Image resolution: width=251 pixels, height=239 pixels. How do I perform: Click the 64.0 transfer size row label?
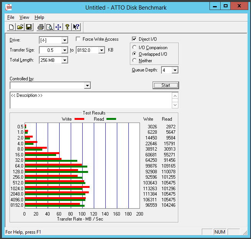[19, 166]
